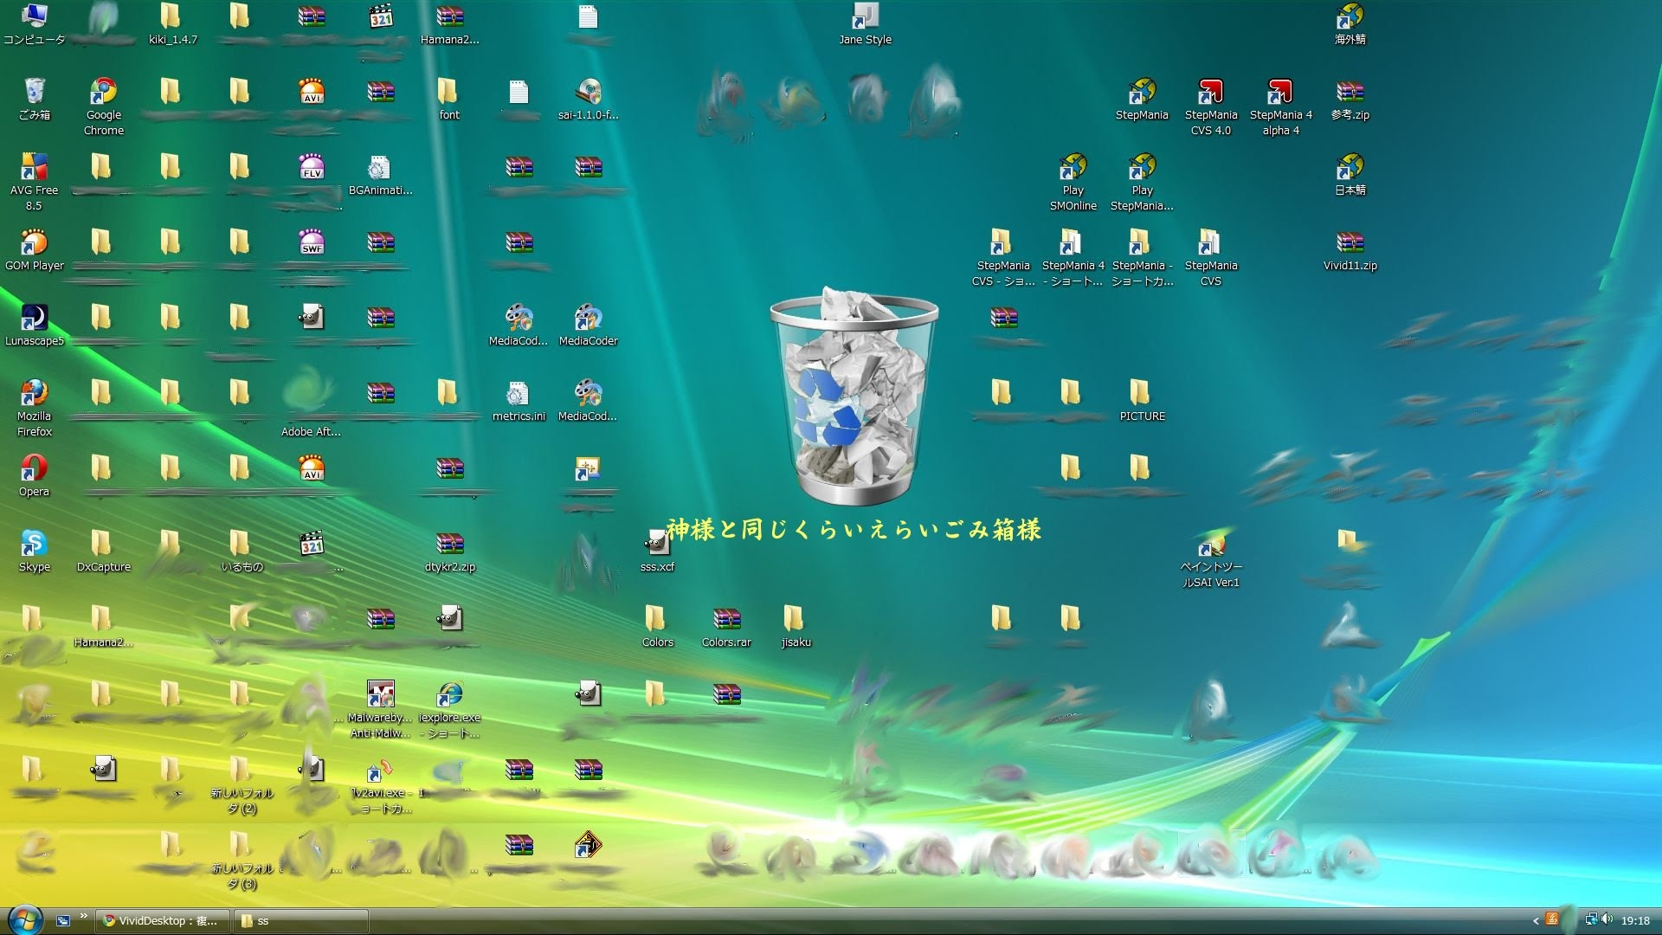Select the StepMania CVS 4.0 shortcut

pos(1210,93)
